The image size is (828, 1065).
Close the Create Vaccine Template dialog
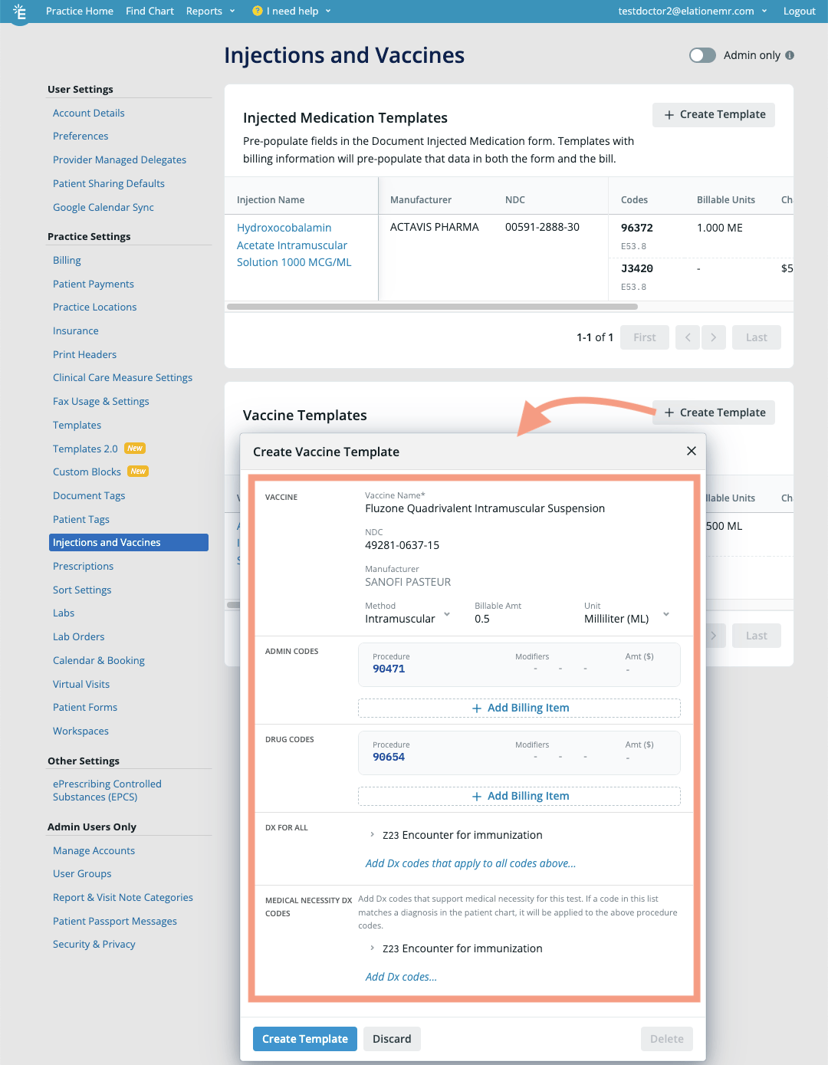point(692,451)
